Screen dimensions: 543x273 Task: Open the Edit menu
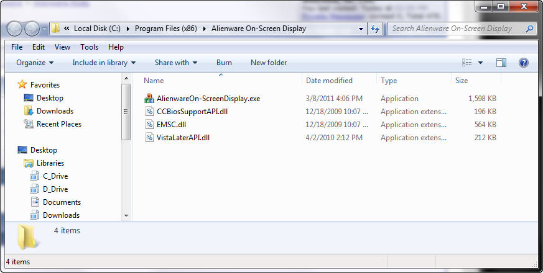(x=39, y=47)
